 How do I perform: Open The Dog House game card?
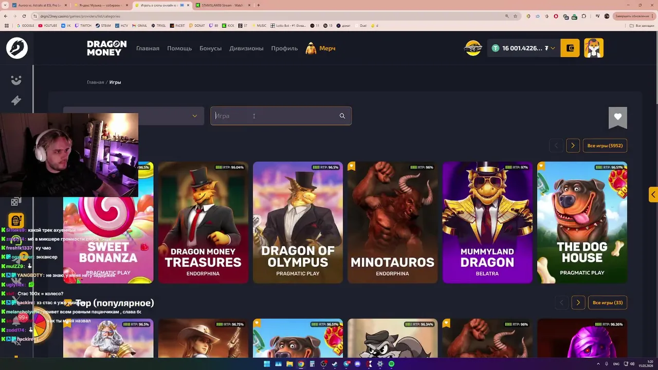tap(582, 223)
